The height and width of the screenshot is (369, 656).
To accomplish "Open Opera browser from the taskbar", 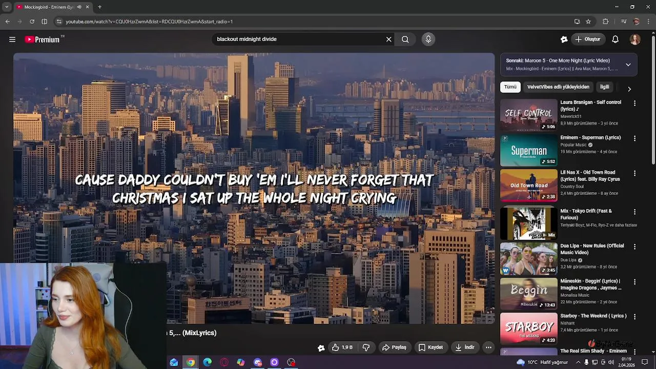I will (x=224, y=362).
